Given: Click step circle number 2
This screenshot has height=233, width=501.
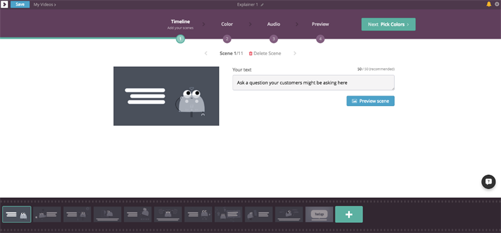Looking at the screenshot, I should (227, 39).
